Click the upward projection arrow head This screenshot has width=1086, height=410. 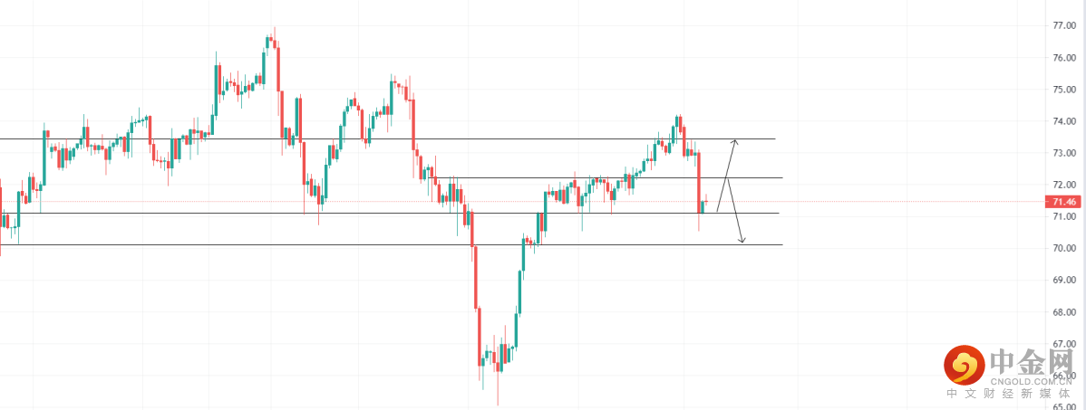point(736,140)
